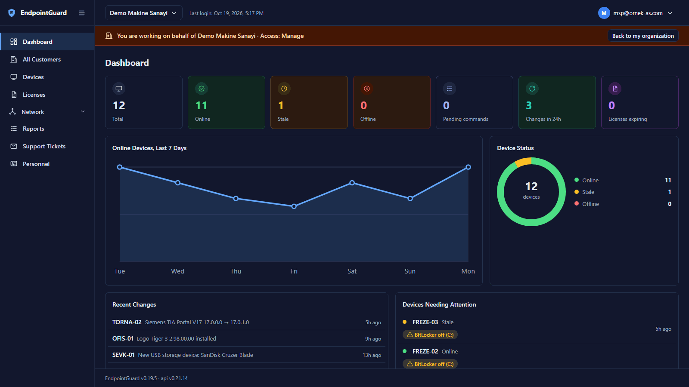This screenshot has height=387, width=689.
Task: Click the checkmark icon on Online card
Action: (202, 89)
